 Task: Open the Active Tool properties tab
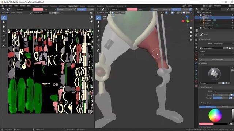(x=196, y=35)
